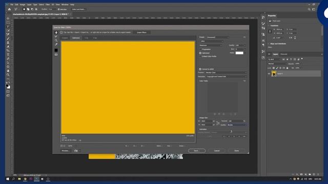Screen dimensions: 328x184
Task: Click the white Matte color swatch
Action: 239,53
